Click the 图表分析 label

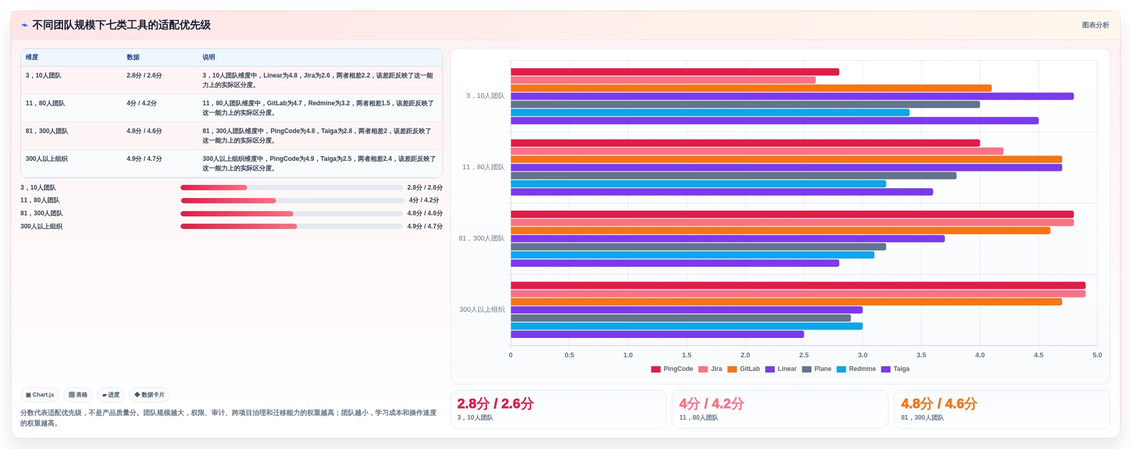1095,25
